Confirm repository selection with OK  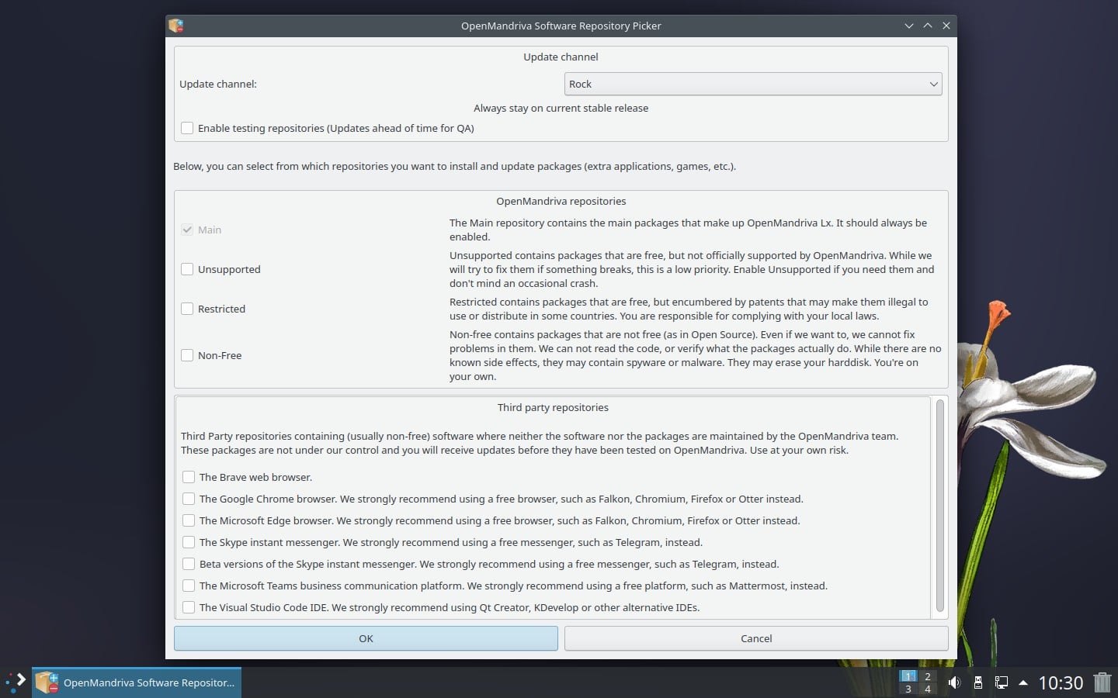(x=366, y=638)
